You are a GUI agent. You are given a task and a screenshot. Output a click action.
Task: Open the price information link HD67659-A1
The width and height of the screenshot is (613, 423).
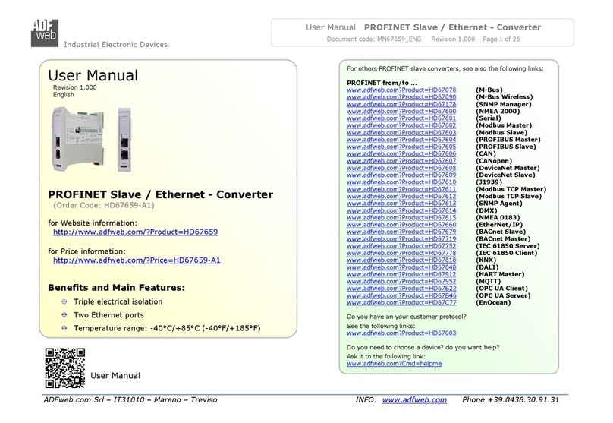(137, 260)
